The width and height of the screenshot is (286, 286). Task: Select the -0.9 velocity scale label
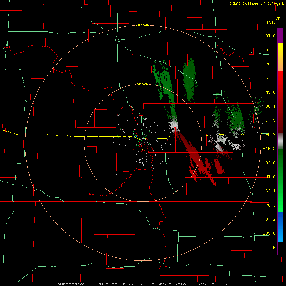tap(270, 135)
